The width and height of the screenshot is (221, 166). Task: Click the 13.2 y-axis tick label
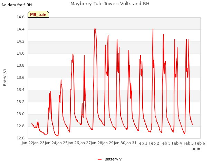tap(21, 102)
